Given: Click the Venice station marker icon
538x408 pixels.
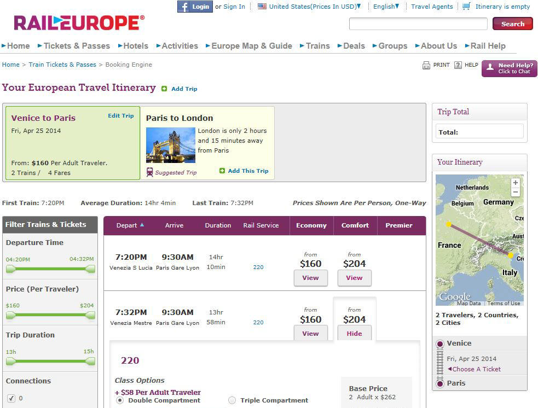Looking at the screenshot, I should (439, 343).
